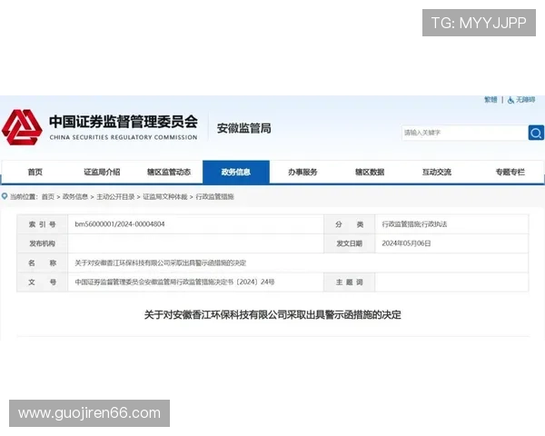
Task: Click the 主题词 label cell
Action: click(x=350, y=282)
